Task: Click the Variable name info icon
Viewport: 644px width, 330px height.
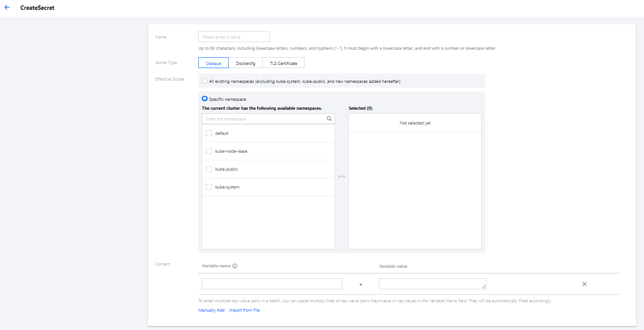Action: (235, 266)
